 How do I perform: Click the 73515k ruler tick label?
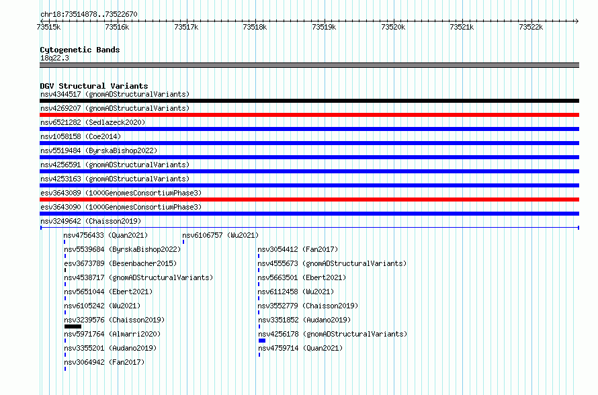pos(48,27)
